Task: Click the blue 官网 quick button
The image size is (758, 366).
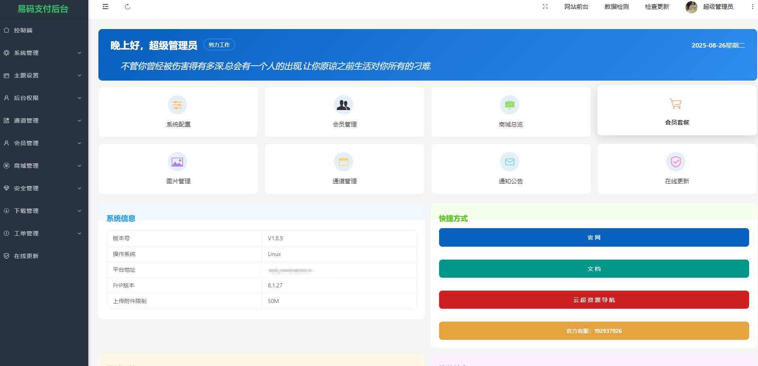Action: [x=594, y=237]
